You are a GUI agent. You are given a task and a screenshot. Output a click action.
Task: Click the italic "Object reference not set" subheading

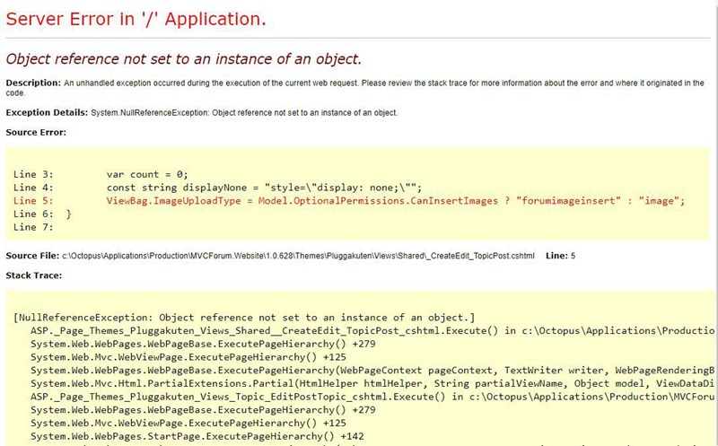click(184, 59)
